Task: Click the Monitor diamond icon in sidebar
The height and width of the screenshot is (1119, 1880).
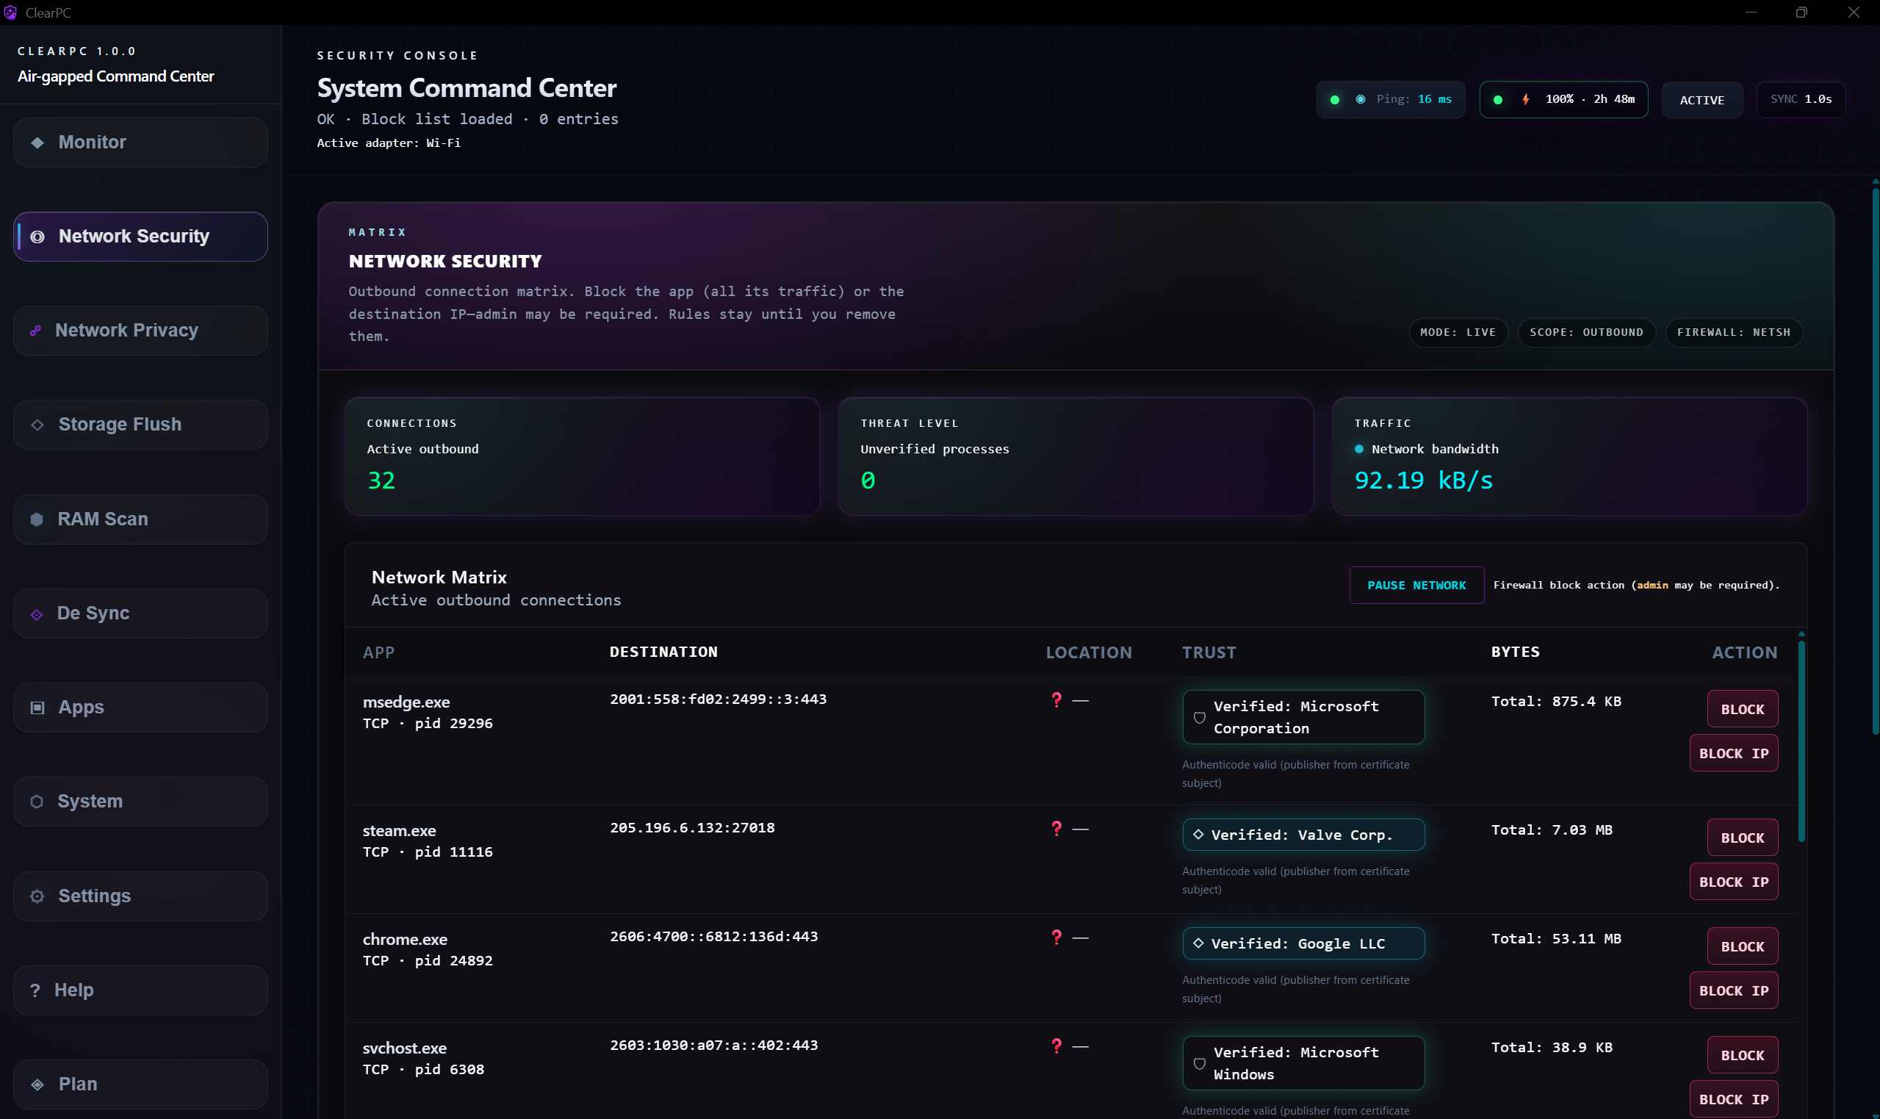Action: (x=37, y=143)
